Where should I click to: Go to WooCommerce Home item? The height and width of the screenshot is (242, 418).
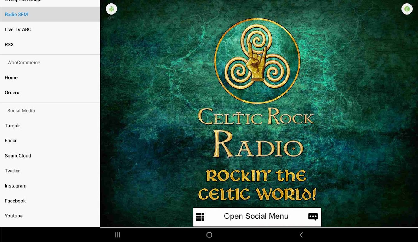point(50,77)
